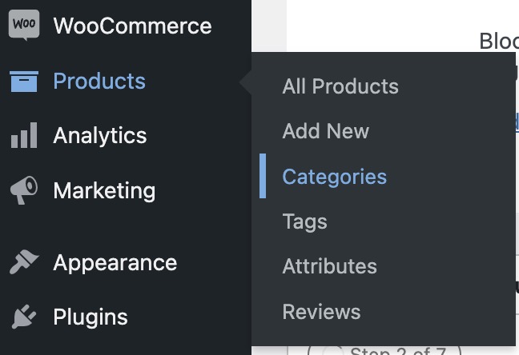
Task: Open the Plugins menu label
Action: coord(91,317)
